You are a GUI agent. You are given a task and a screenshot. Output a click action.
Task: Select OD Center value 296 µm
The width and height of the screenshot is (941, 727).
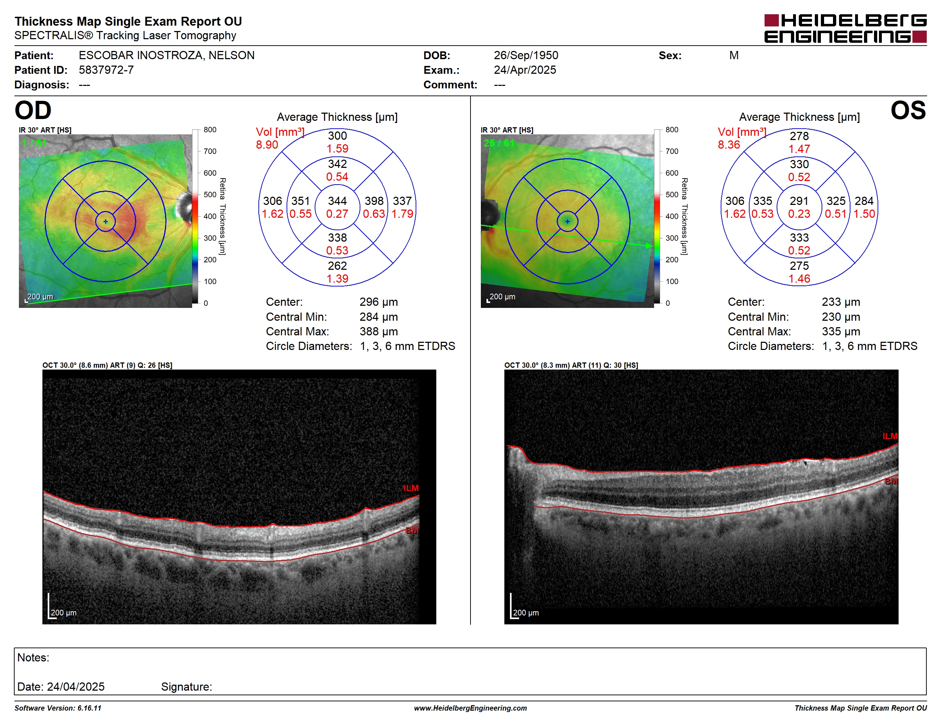click(x=379, y=302)
